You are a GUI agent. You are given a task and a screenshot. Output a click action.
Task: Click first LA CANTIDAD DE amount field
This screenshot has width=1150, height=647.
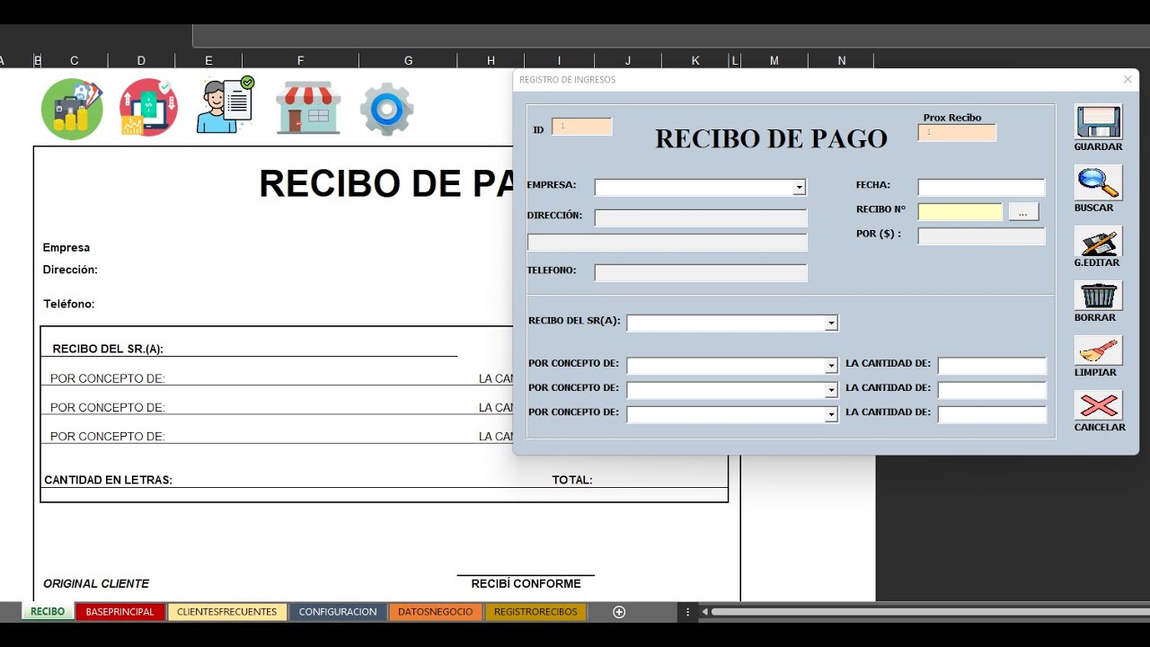click(x=992, y=366)
